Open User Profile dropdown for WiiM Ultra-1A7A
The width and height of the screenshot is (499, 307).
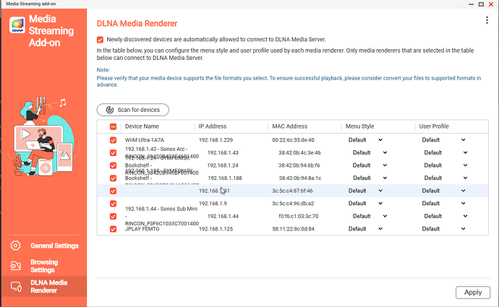pyautogui.click(x=443, y=140)
